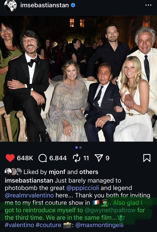Open the three-dot options menu
Screen dimensions: 157x232
148,5
